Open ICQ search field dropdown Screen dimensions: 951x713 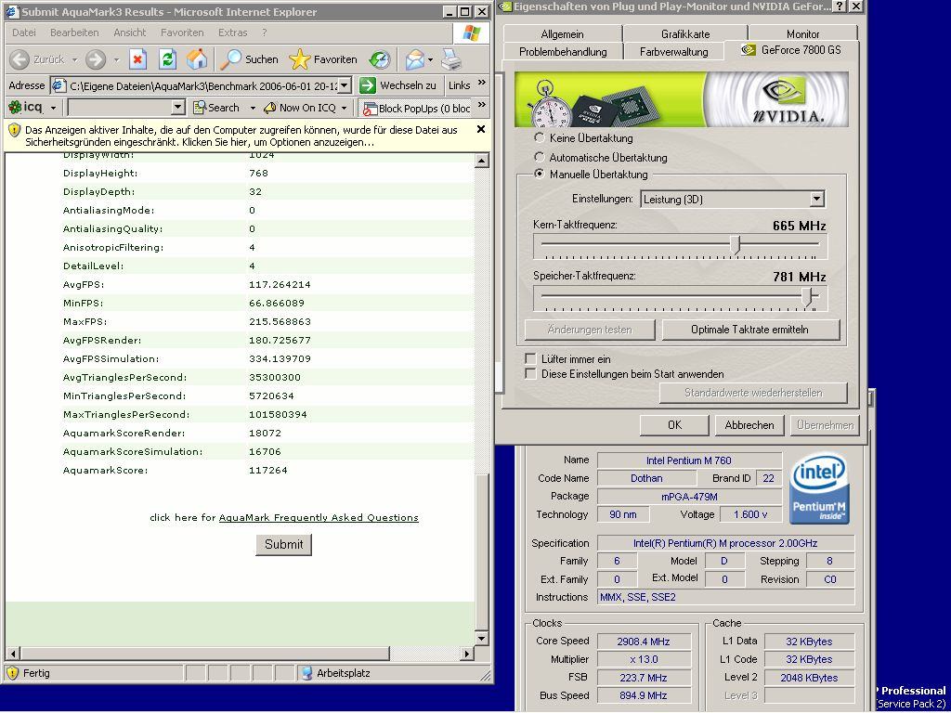point(177,108)
